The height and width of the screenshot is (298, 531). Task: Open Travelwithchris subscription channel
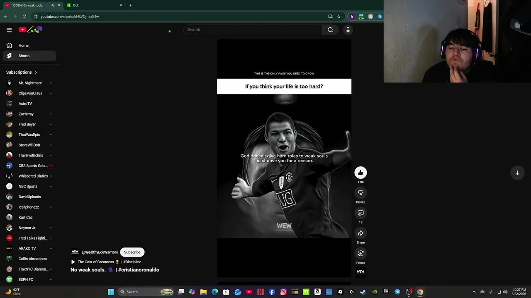pos(29,155)
